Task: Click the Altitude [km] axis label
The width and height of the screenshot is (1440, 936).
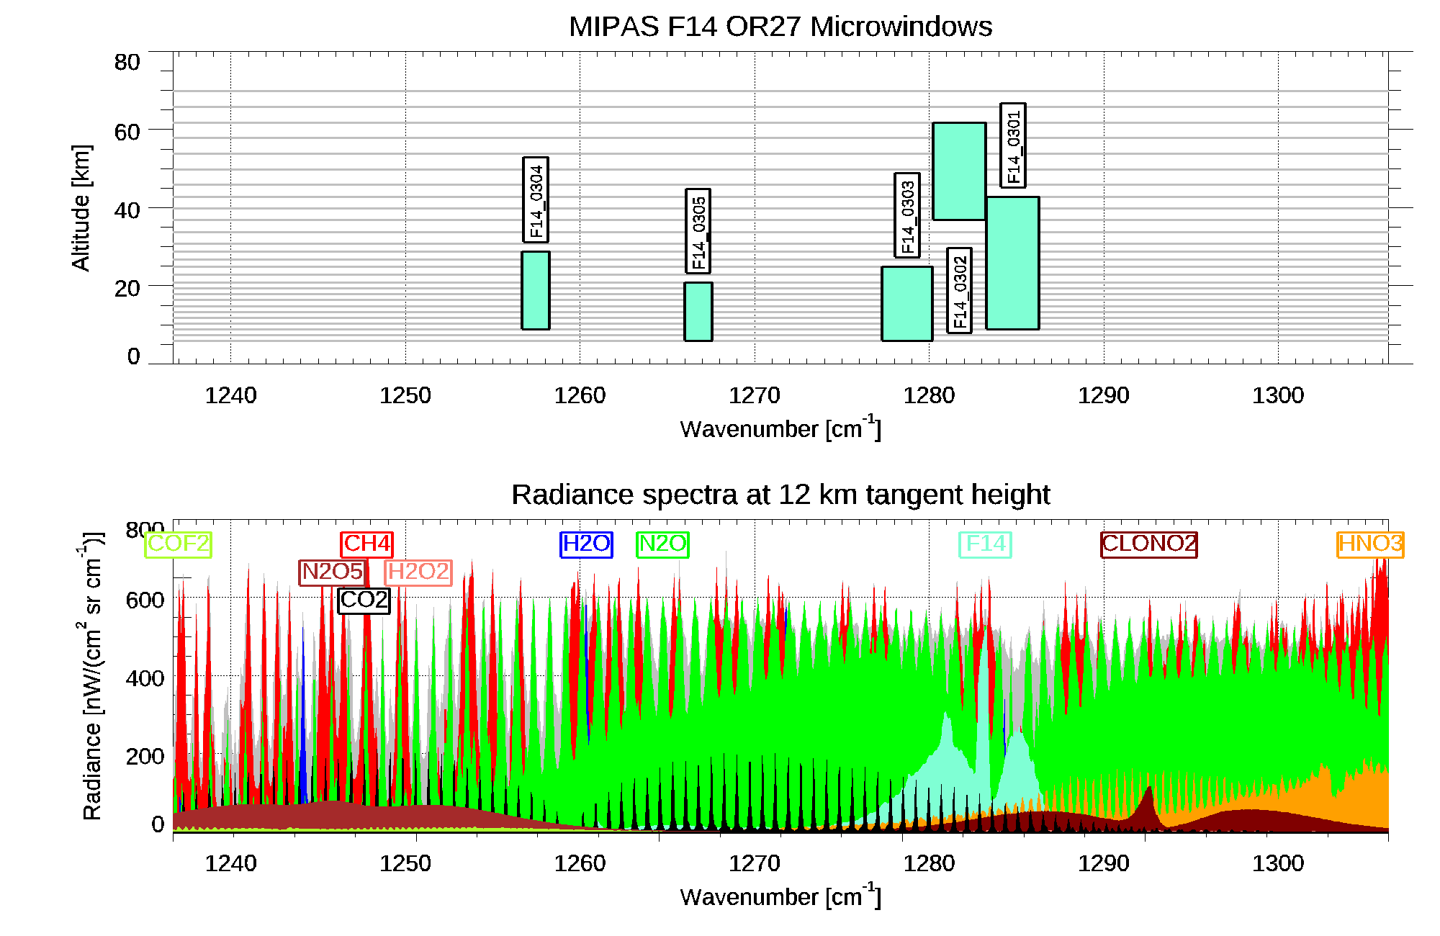Action: pyautogui.click(x=81, y=207)
